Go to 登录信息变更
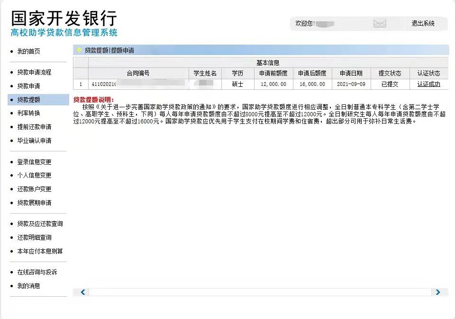Viewport: 455px width, 319px height. [34, 162]
